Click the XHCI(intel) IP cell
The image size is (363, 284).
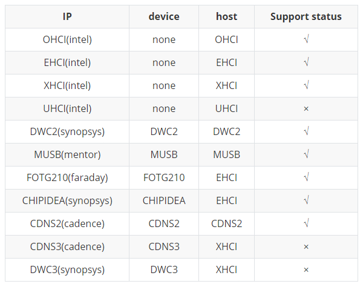[x=67, y=85]
